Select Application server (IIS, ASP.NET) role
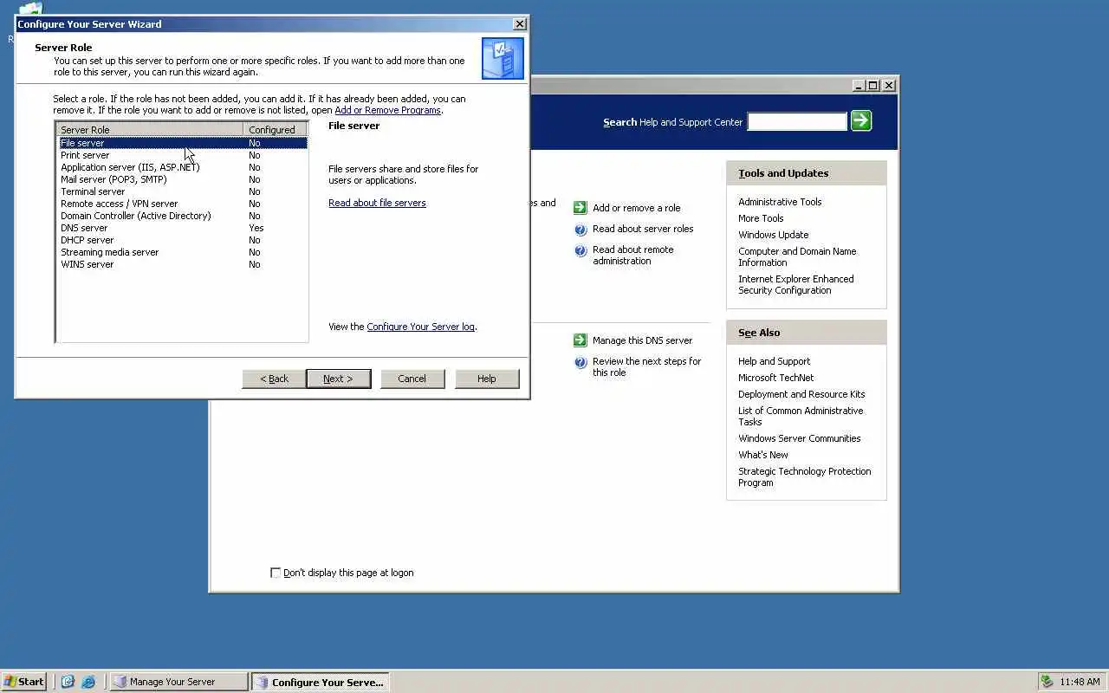This screenshot has height=693, width=1109. 183,167
